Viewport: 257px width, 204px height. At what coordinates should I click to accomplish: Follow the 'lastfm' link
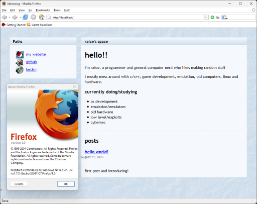pos(31,69)
